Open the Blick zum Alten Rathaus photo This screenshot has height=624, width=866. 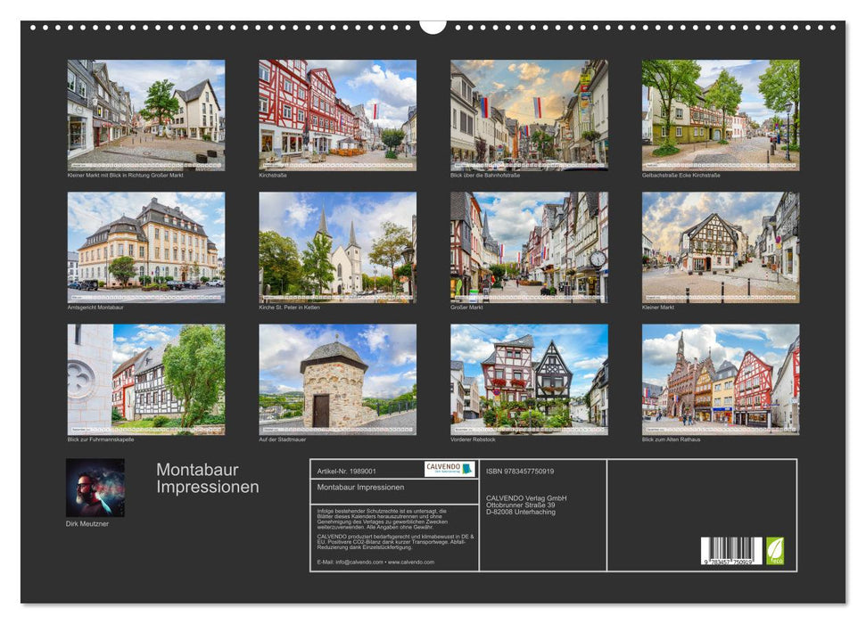(x=721, y=379)
